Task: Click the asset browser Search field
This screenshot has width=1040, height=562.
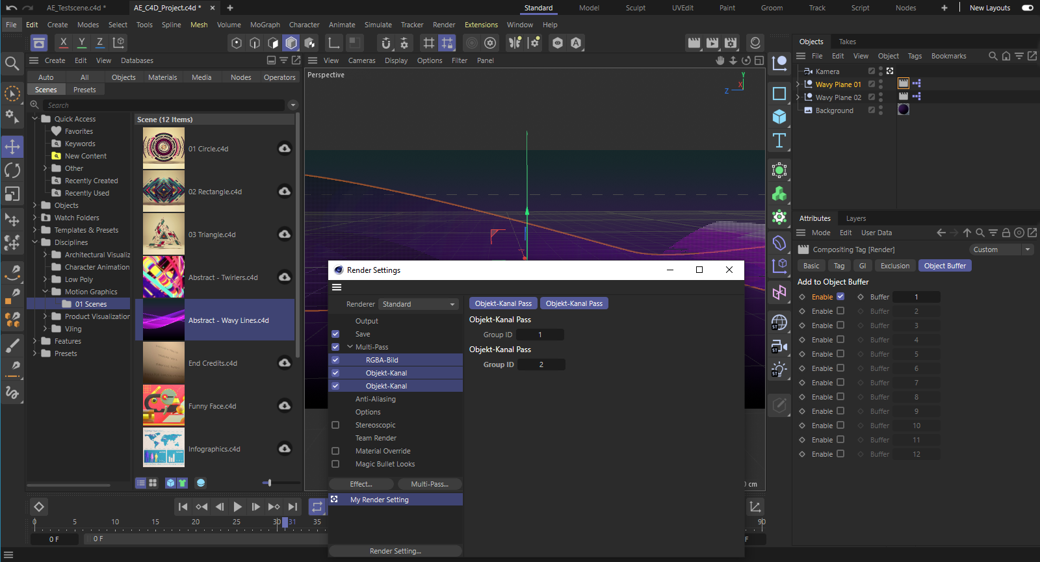Action: pyautogui.click(x=165, y=105)
